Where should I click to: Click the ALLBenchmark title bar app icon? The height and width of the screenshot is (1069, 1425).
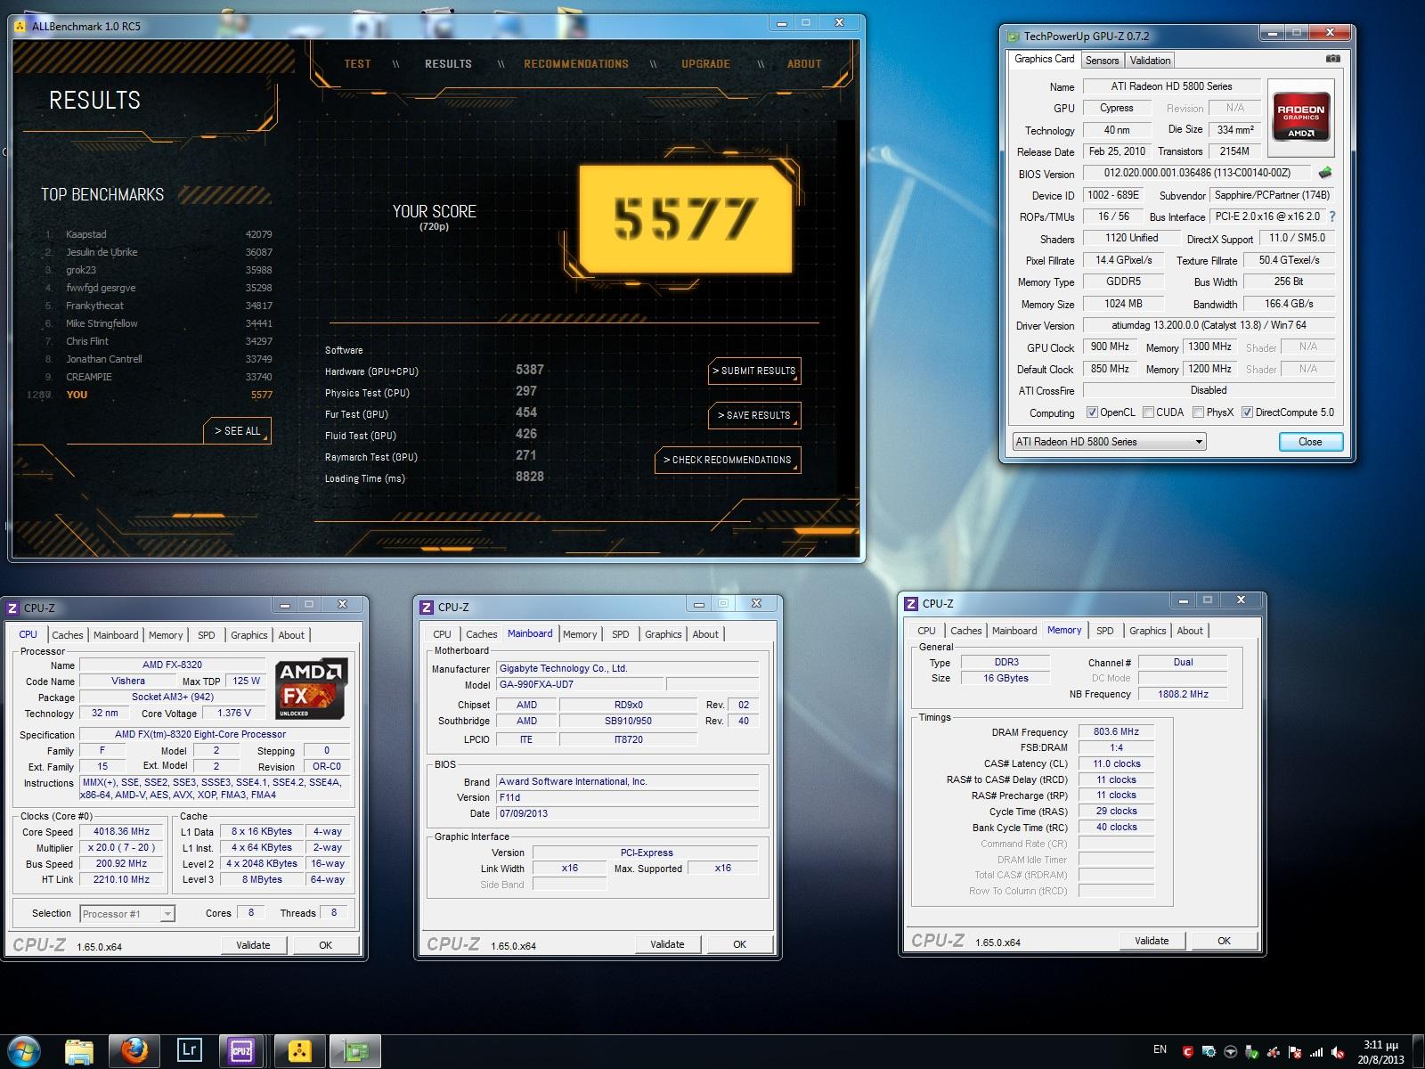pos(21,26)
